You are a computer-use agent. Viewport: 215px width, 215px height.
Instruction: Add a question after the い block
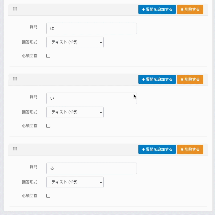point(157,79)
